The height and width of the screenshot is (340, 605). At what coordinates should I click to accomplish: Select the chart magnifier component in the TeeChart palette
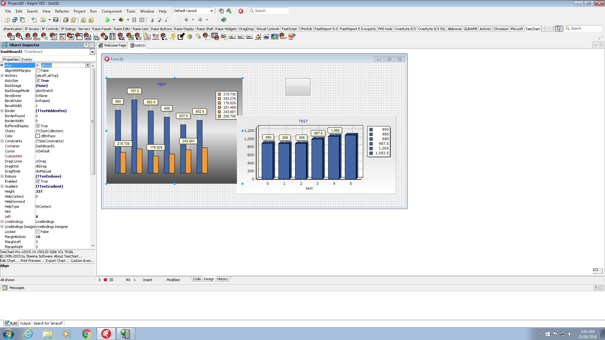click(x=19, y=37)
